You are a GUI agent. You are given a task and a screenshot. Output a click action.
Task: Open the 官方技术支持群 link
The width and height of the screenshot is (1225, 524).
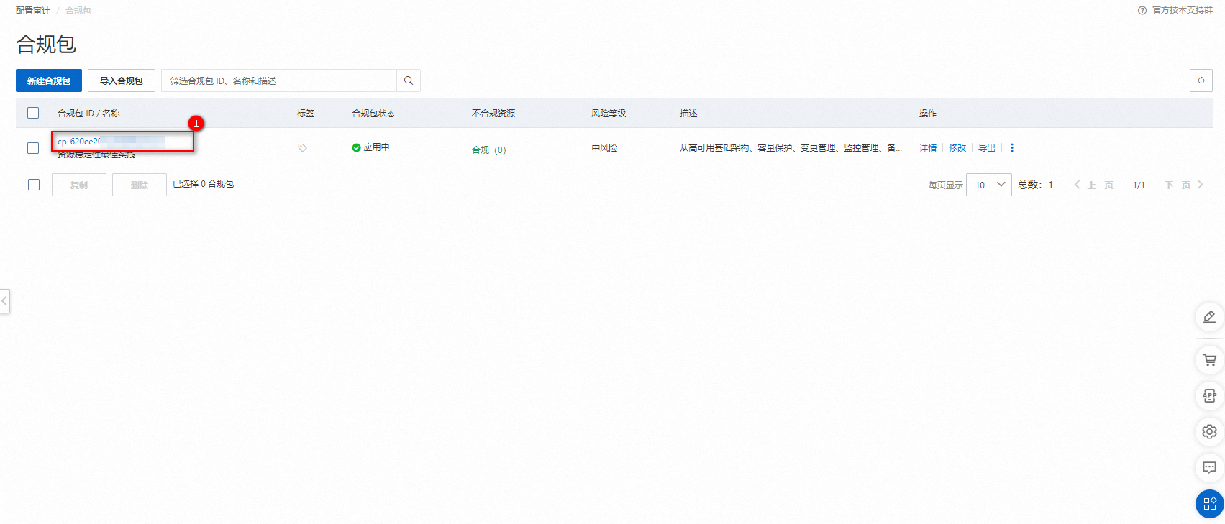1183,10
